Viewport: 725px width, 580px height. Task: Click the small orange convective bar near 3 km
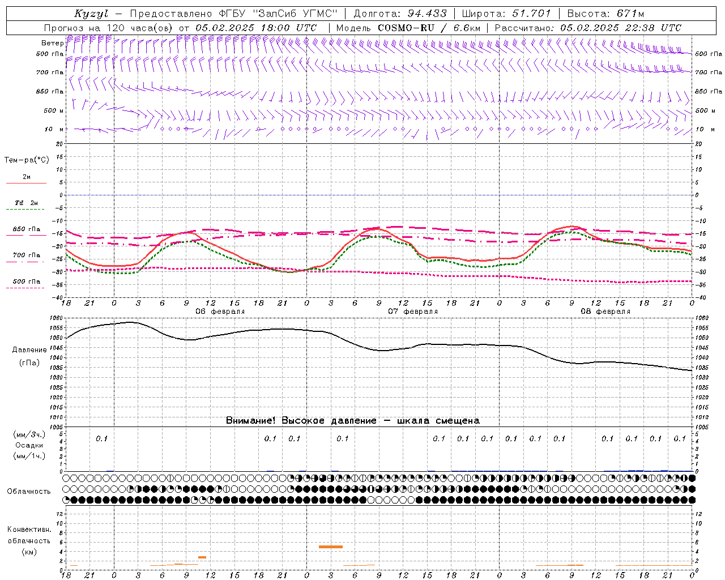coord(202,557)
